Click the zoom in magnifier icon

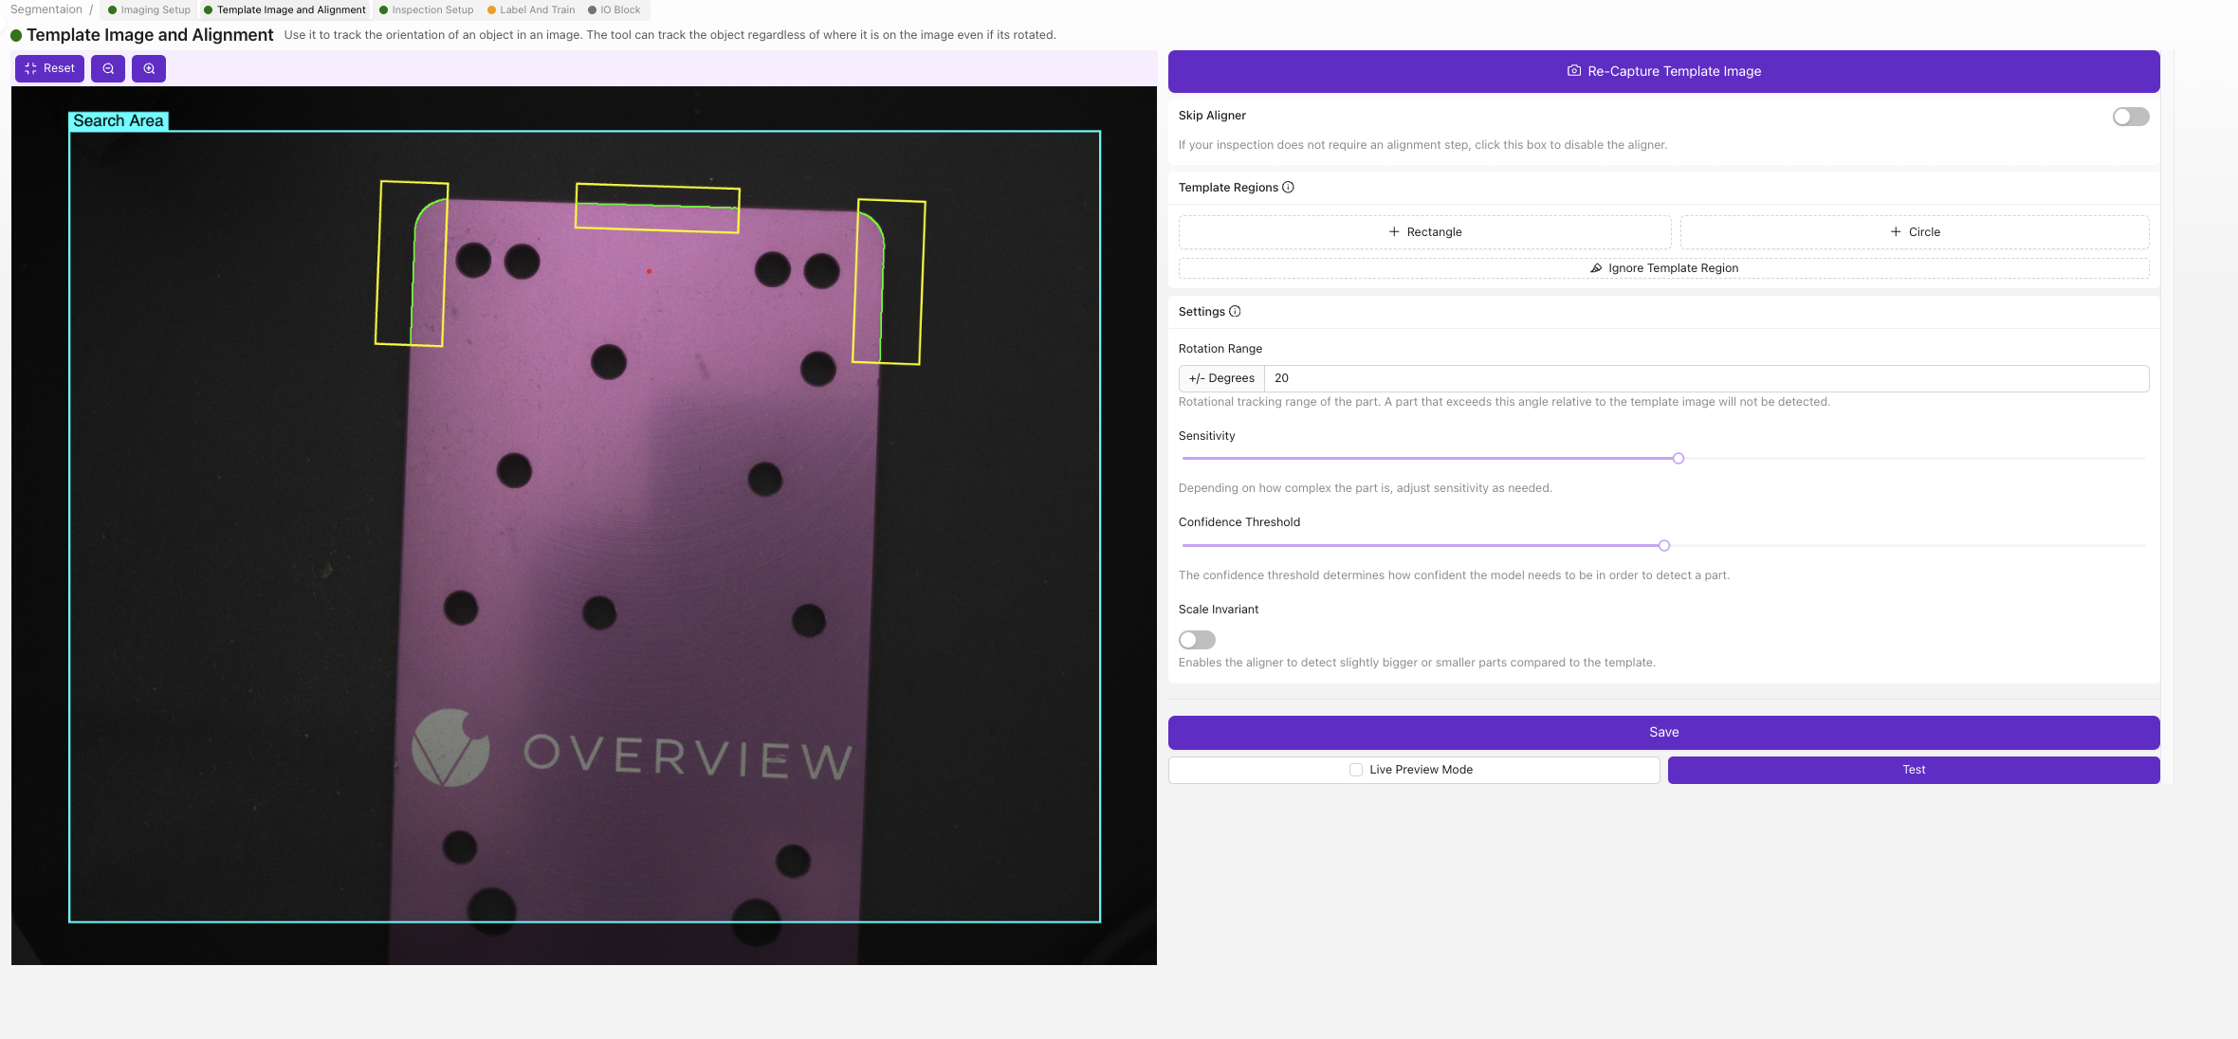pyautogui.click(x=149, y=68)
